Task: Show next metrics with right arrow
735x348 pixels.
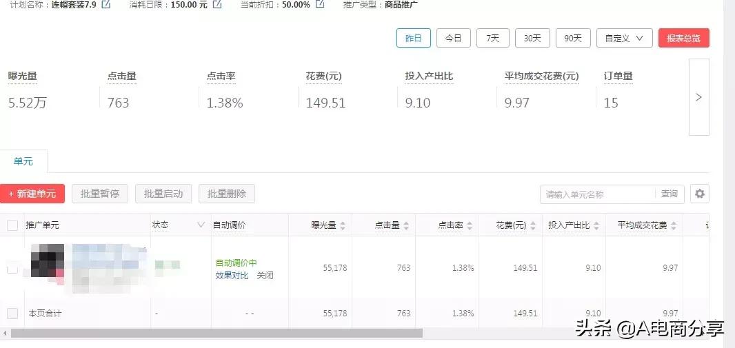Action: [x=699, y=97]
